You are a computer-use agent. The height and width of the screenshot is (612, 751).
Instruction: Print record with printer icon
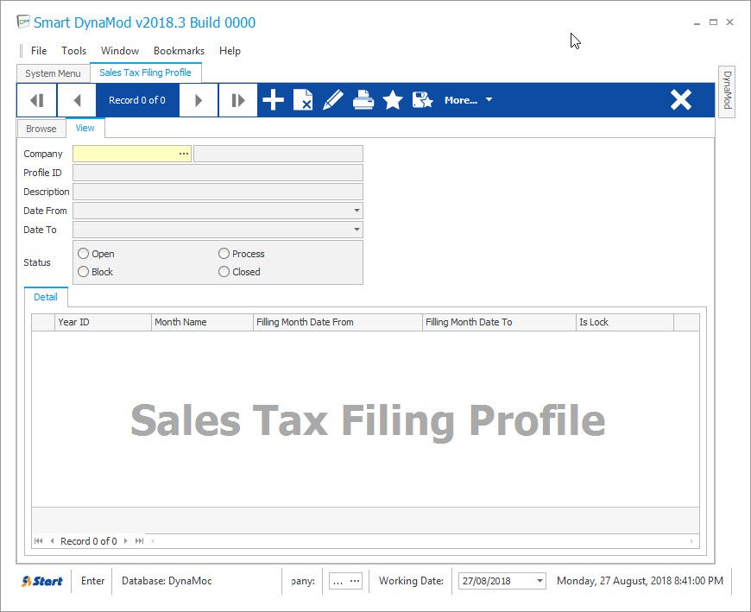363,100
